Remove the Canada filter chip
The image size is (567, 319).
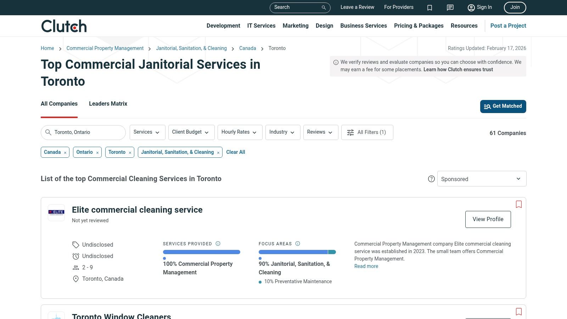tap(65, 152)
